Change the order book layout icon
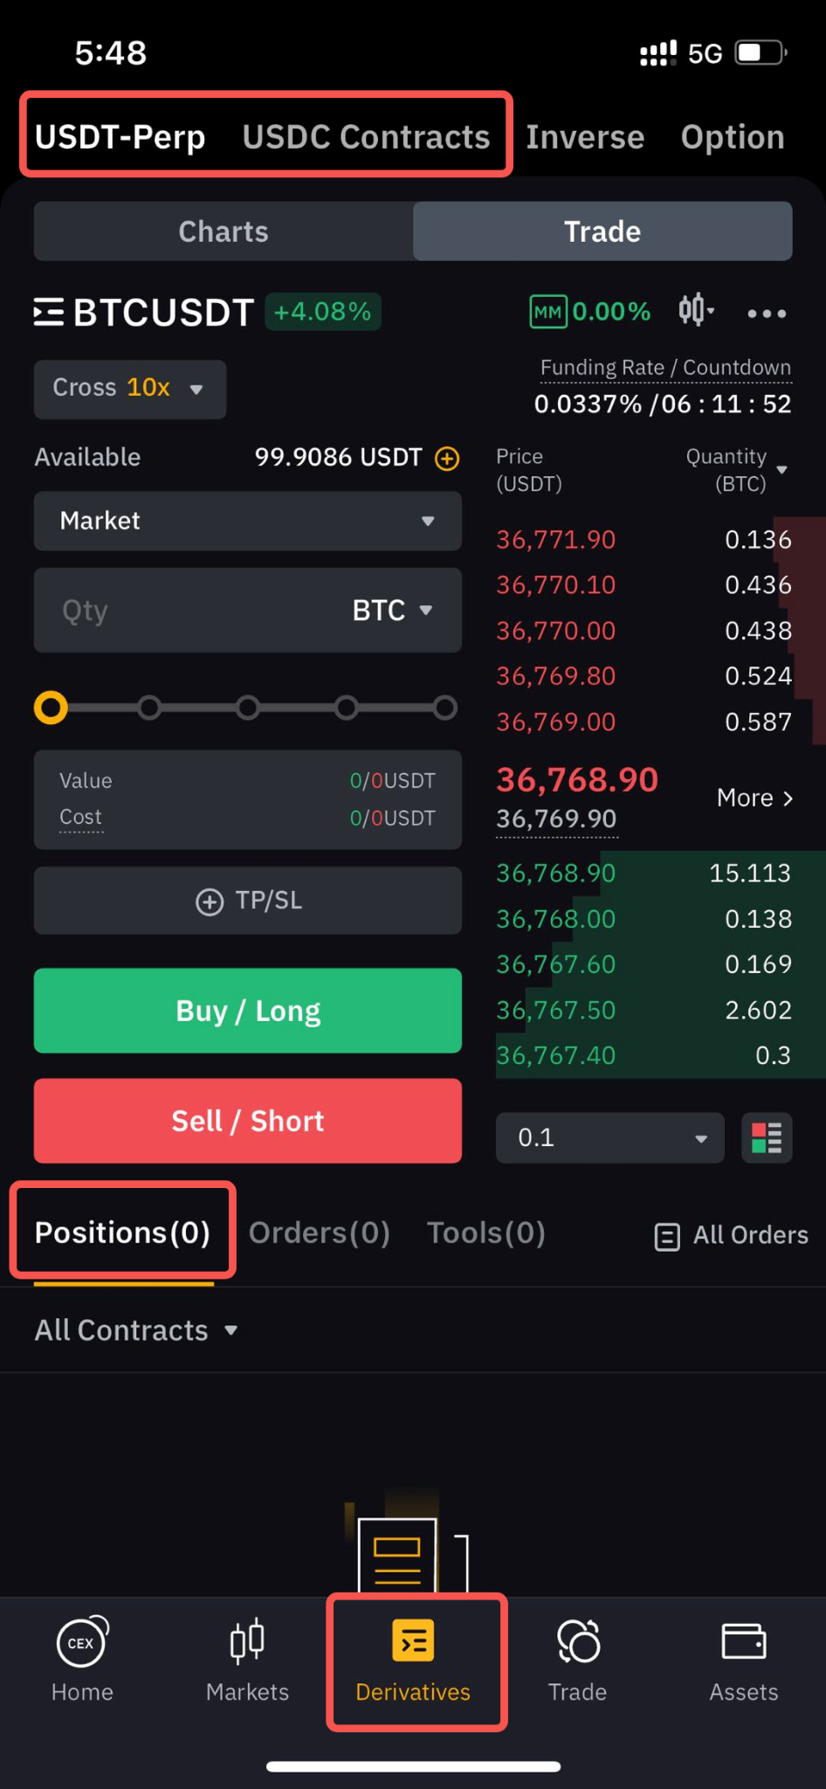Image resolution: width=826 pixels, height=1789 pixels. click(x=767, y=1137)
